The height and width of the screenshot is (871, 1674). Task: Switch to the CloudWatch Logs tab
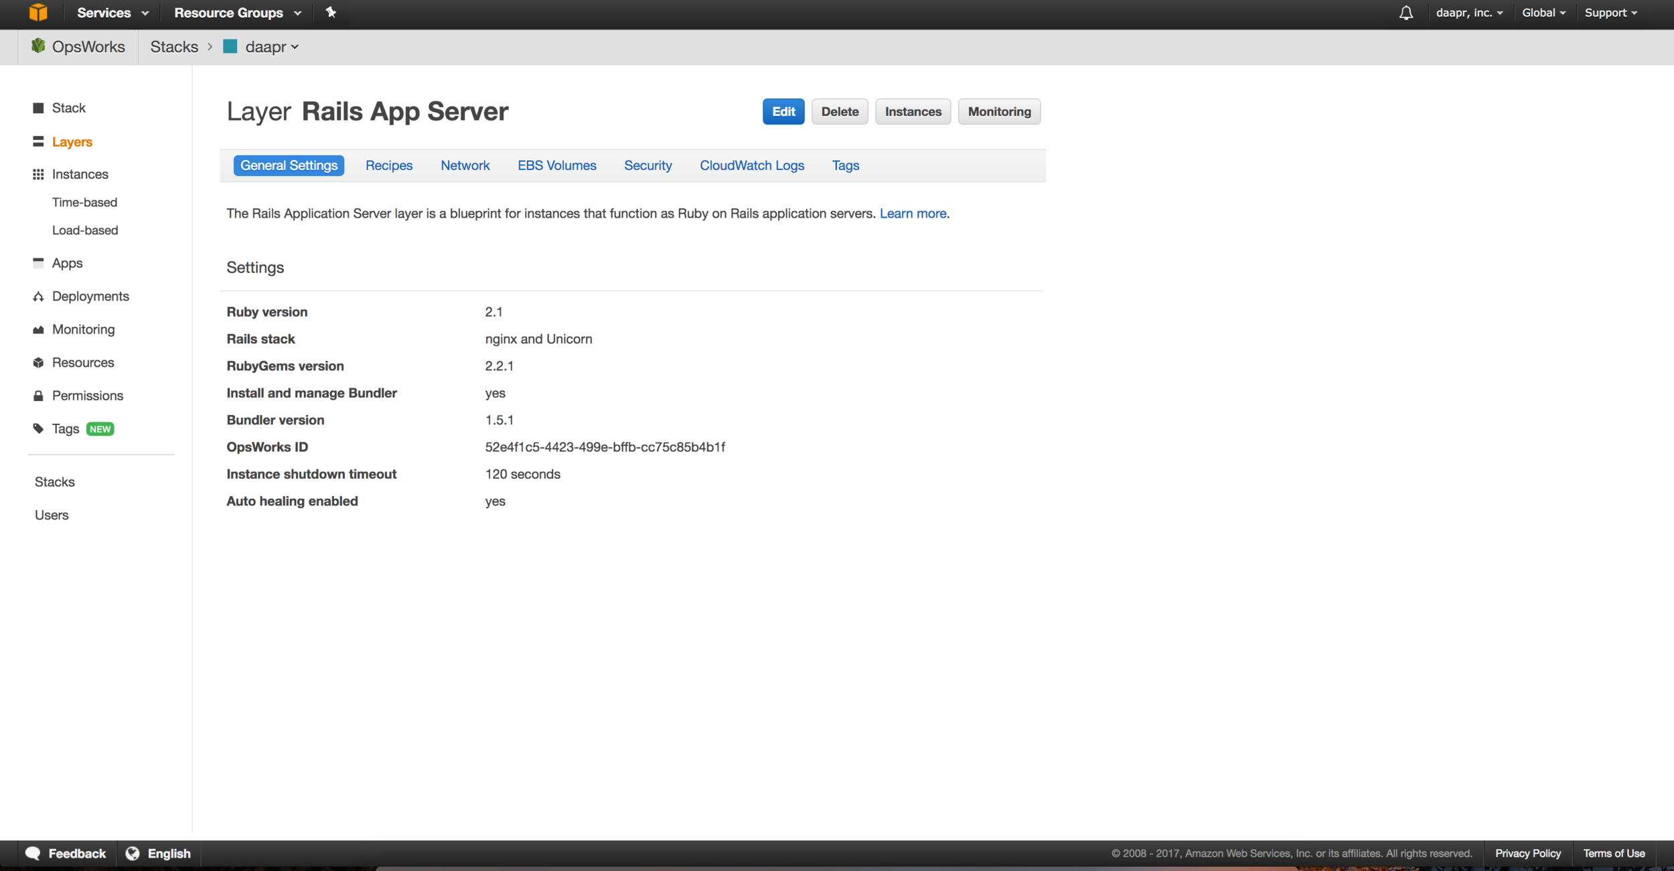752,165
